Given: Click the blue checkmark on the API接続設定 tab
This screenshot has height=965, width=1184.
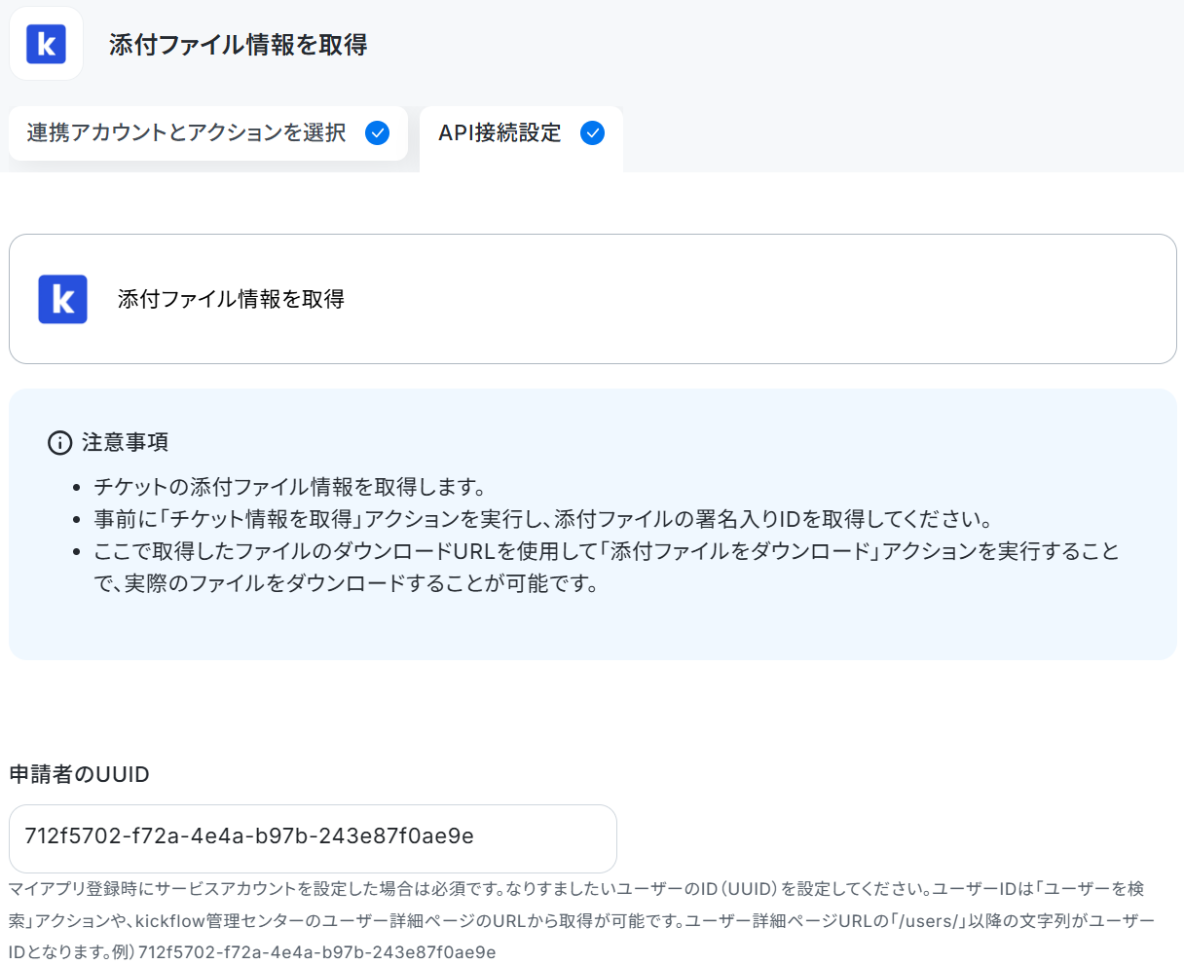Looking at the screenshot, I should point(593,133).
